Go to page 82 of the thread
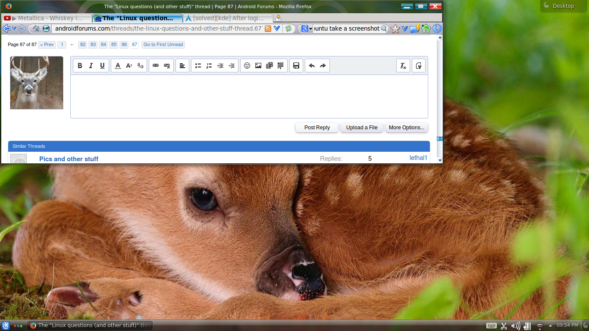 point(83,44)
